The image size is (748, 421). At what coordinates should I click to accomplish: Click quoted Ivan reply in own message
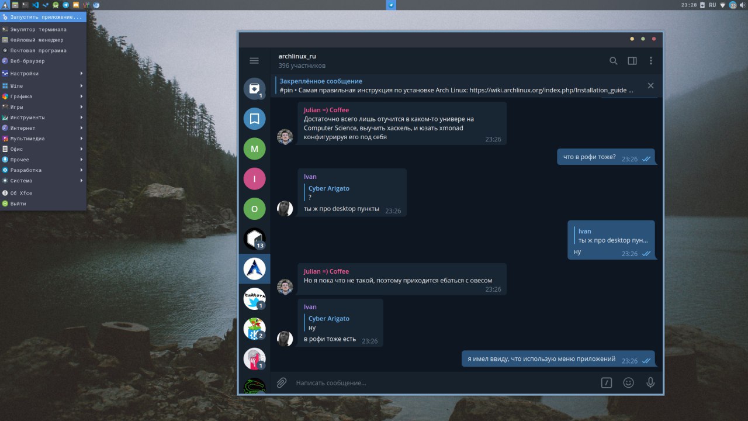tap(611, 236)
